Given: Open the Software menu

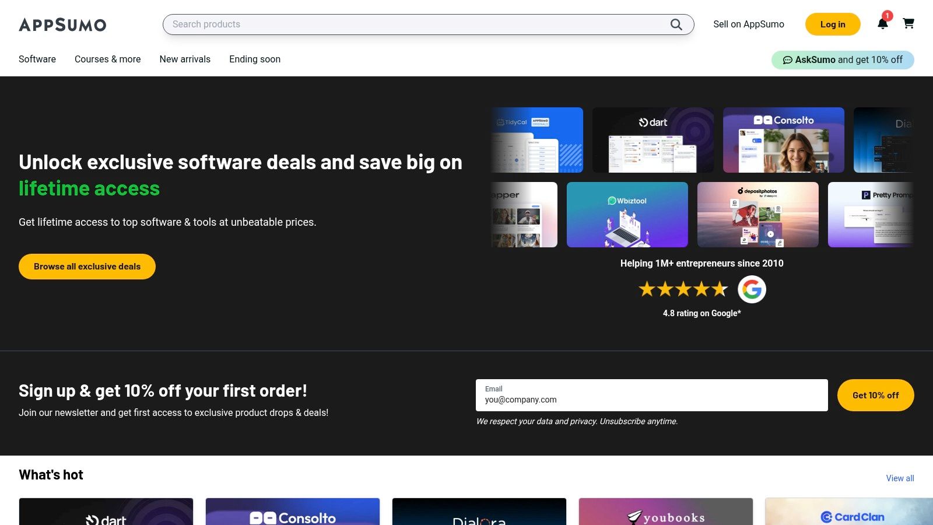Looking at the screenshot, I should pyautogui.click(x=37, y=59).
